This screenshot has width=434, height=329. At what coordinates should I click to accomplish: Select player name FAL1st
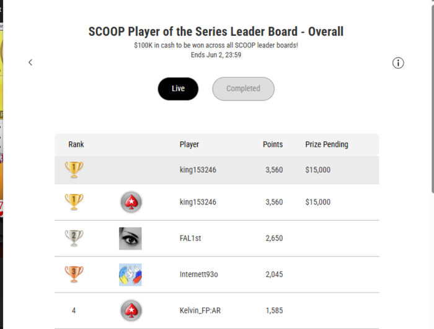click(x=190, y=239)
